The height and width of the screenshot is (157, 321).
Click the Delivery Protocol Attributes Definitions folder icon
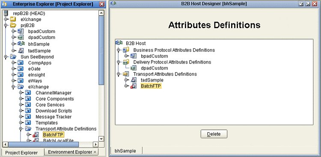(126, 62)
